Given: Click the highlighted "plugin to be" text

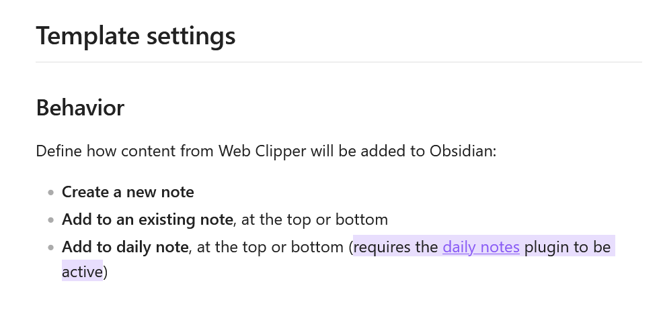Looking at the screenshot, I should (x=567, y=247).
